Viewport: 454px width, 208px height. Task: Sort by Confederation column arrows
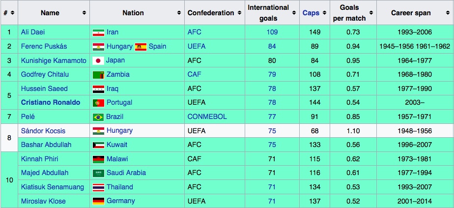pos(239,13)
